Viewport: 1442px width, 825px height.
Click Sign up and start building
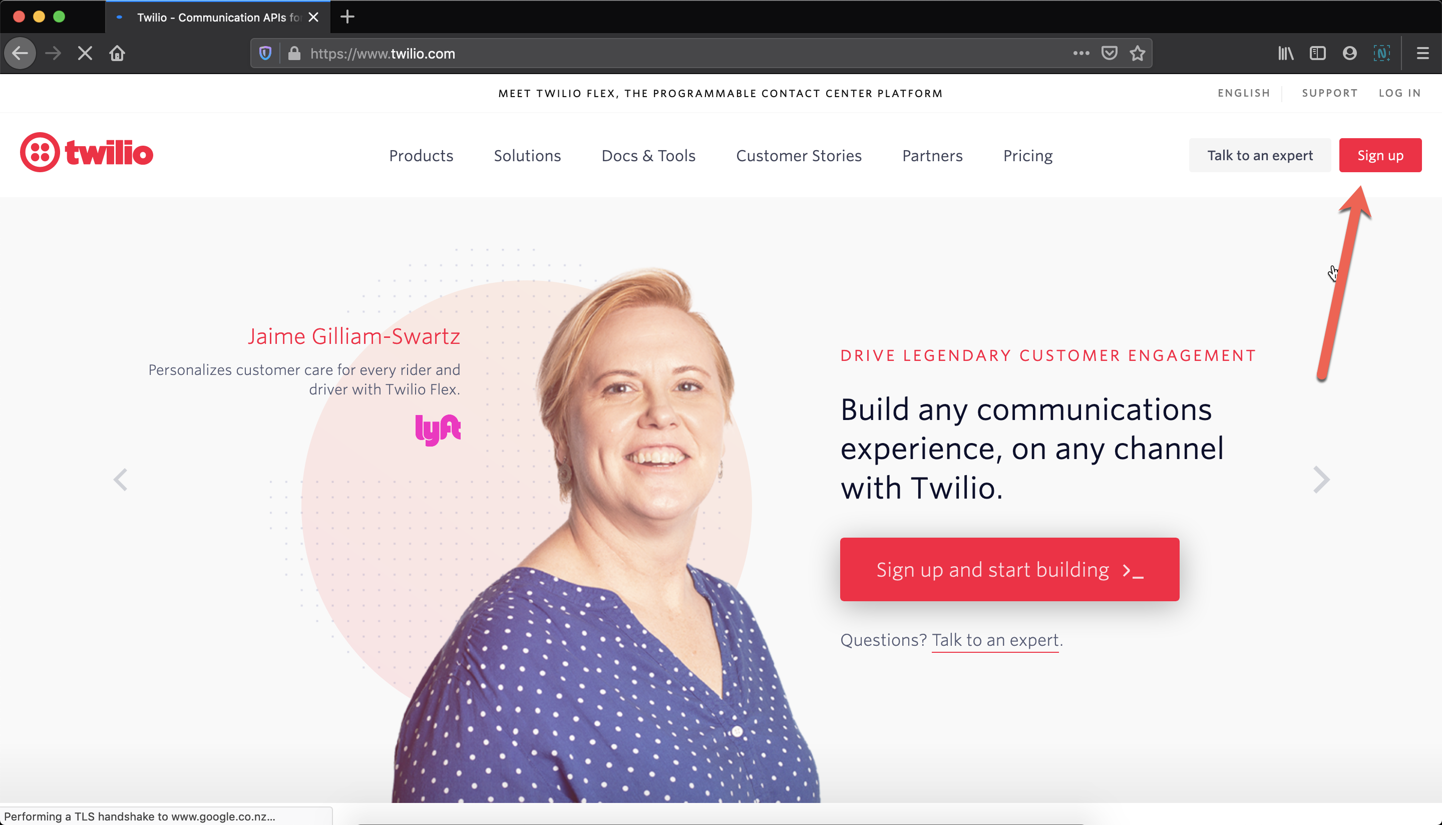1009,570
